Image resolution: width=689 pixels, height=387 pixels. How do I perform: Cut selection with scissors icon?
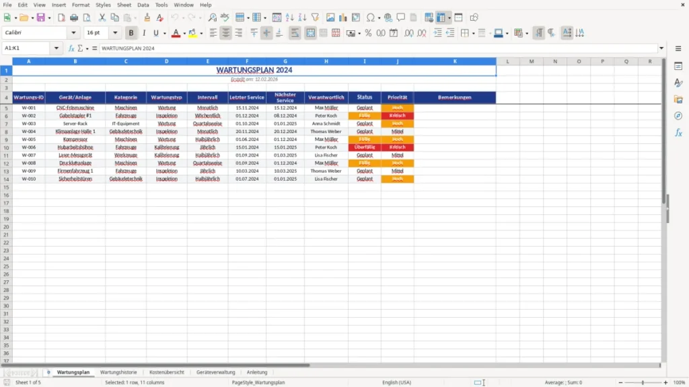click(102, 17)
